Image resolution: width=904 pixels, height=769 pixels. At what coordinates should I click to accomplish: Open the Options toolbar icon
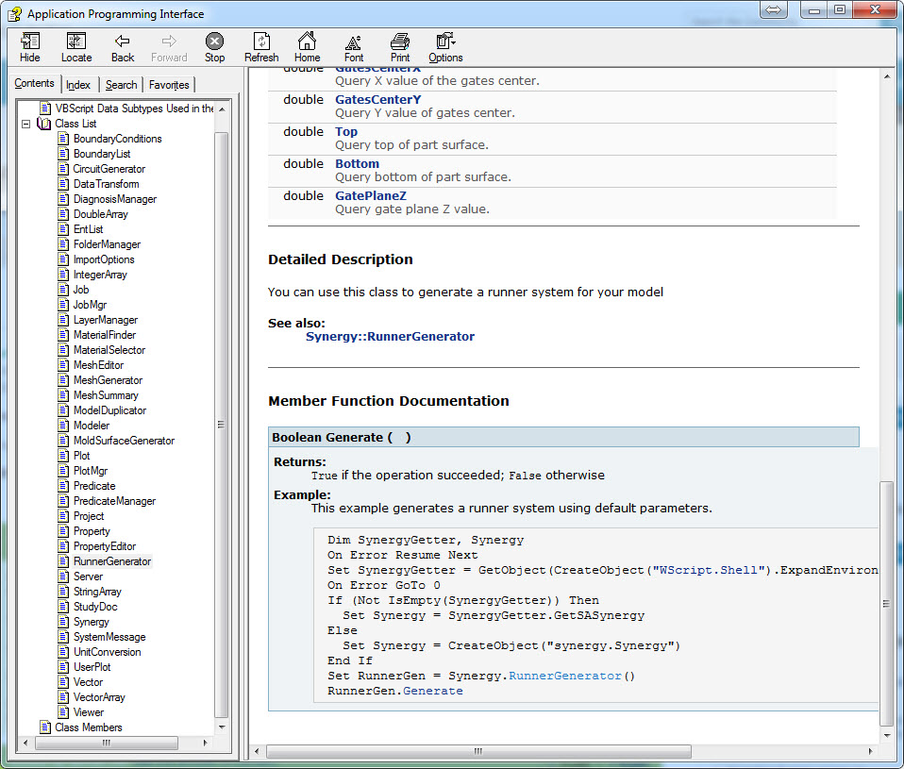[x=444, y=46]
